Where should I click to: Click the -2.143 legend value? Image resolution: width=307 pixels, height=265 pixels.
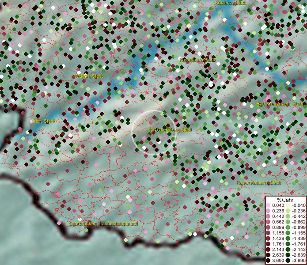point(299,250)
